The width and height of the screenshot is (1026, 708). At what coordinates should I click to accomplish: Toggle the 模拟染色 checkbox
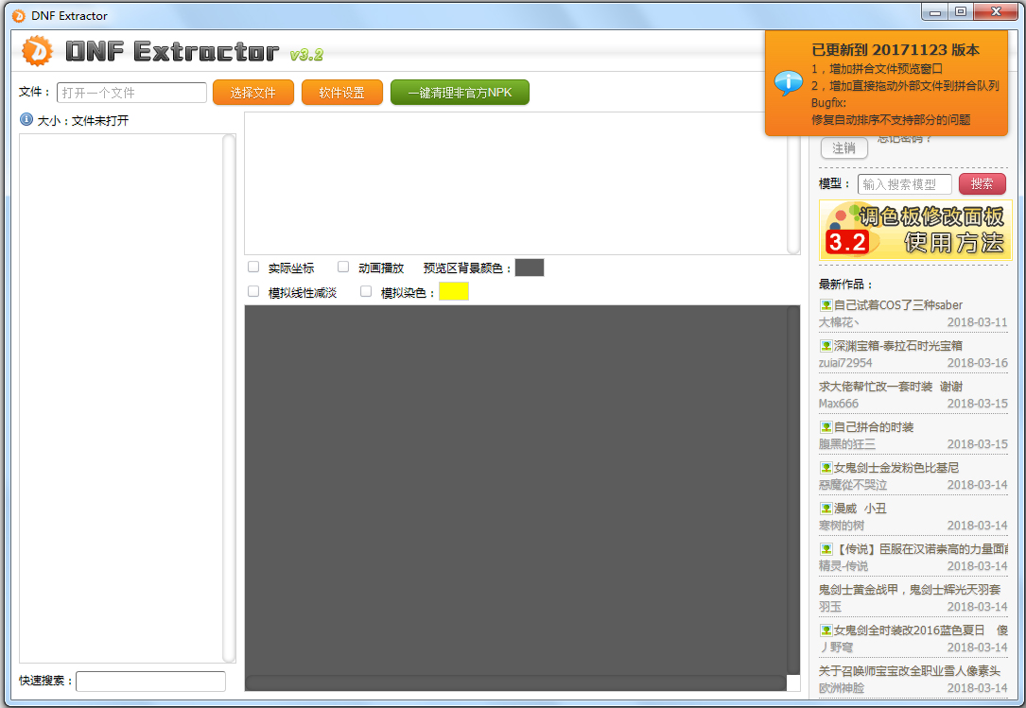365,291
